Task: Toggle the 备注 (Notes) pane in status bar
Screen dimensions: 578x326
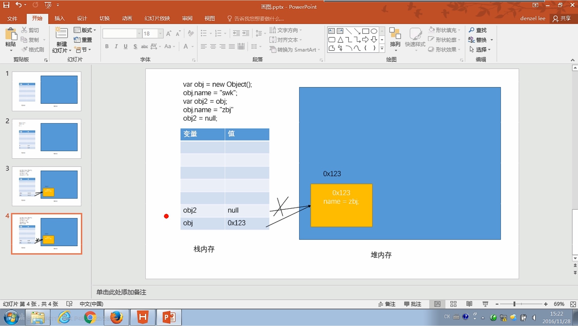Action: (x=387, y=304)
